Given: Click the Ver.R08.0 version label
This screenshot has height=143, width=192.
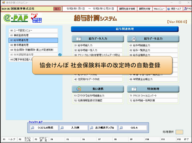Looking at the screenshot, I should click(x=177, y=22).
